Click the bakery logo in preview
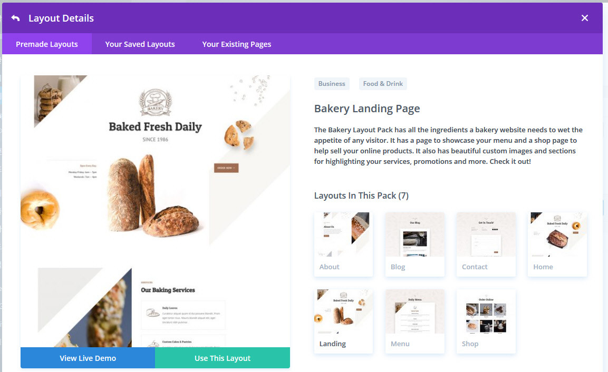This screenshot has width=608, height=372. [x=156, y=102]
